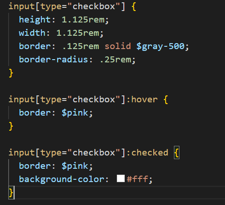Click the "height" property name
This screenshot has width=225, height=205.
pyautogui.click(x=35, y=20)
